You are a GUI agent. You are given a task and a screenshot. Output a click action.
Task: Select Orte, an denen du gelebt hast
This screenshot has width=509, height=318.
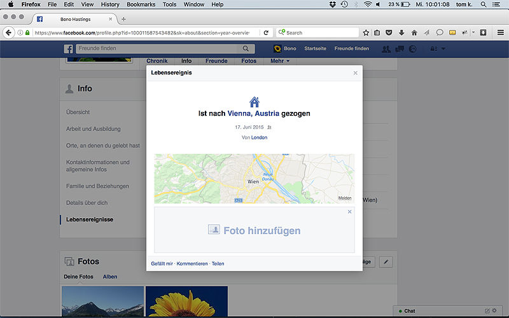click(103, 146)
